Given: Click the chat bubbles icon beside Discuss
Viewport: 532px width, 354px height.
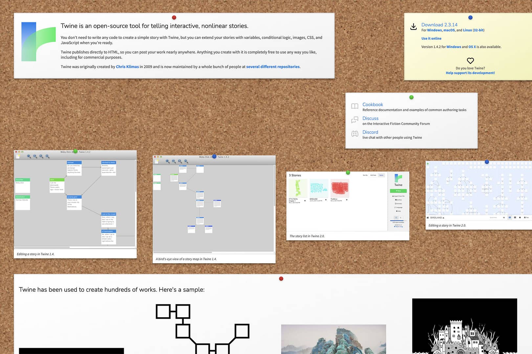Looking at the screenshot, I should point(355,120).
